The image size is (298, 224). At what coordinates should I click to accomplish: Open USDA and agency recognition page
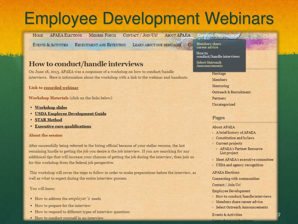click(240, 165)
